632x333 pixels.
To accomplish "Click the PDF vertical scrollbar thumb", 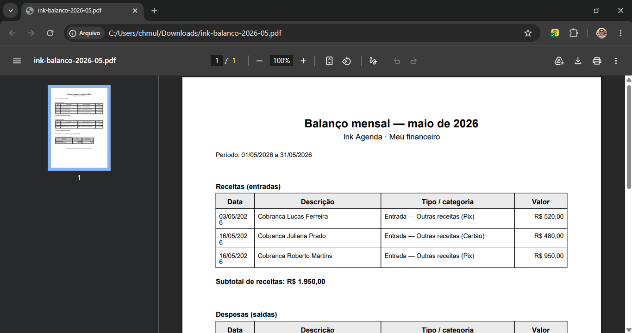I will tap(629, 137).
